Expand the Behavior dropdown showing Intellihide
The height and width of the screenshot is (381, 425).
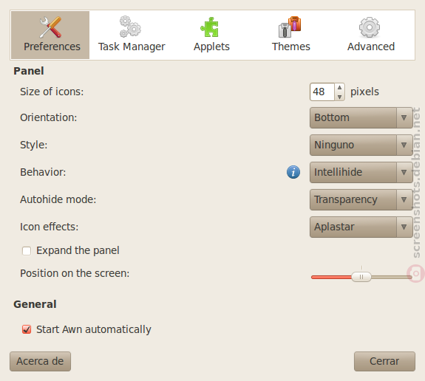point(361,172)
